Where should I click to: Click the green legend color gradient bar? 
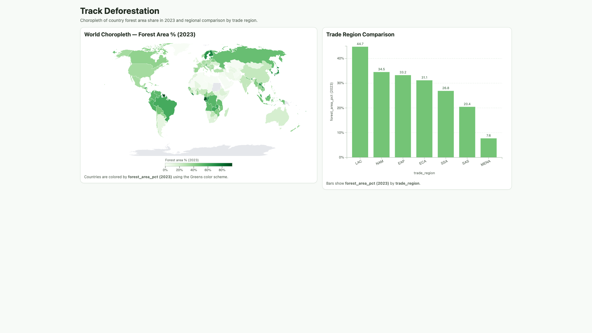[x=199, y=165]
